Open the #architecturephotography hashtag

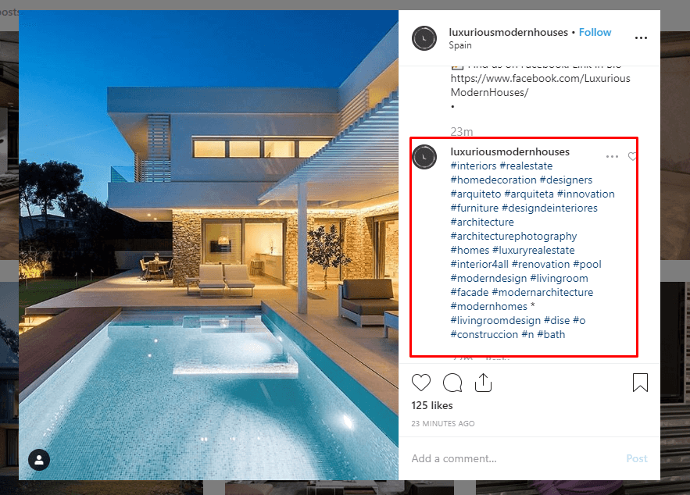(513, 236)
